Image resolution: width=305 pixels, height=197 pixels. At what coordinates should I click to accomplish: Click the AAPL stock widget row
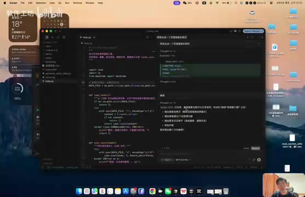24,60
